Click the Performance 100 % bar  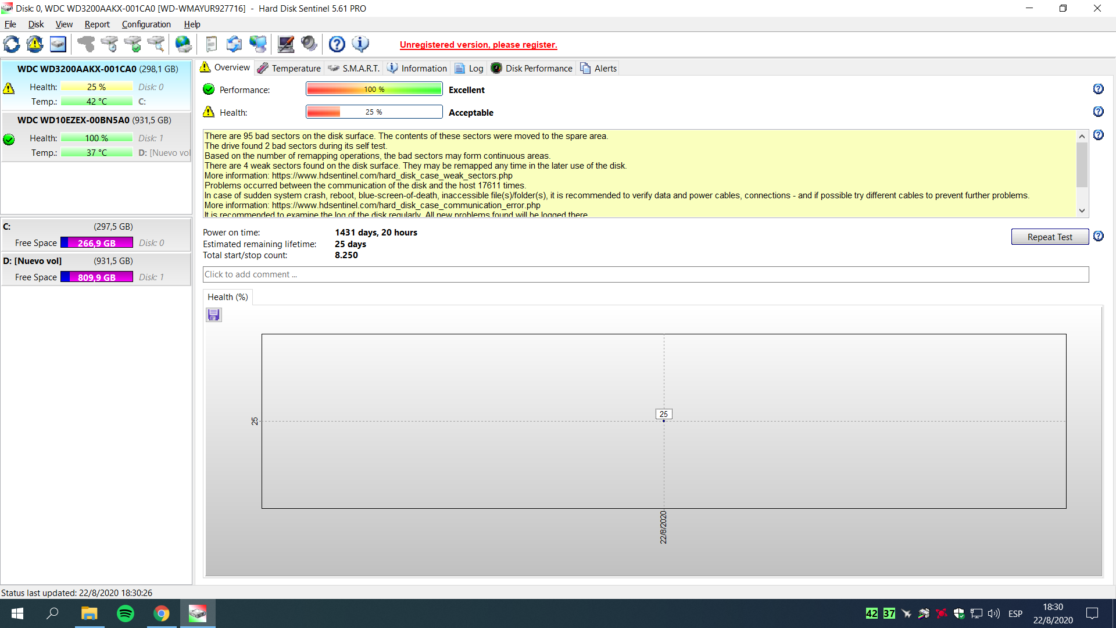tap(374, 89)
